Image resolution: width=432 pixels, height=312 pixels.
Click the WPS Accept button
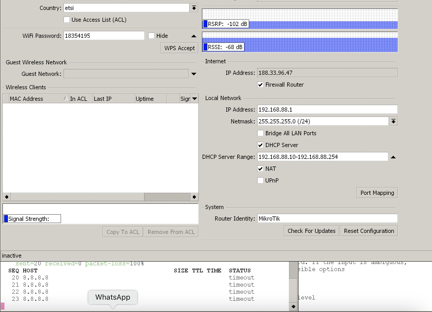(179, 48)
